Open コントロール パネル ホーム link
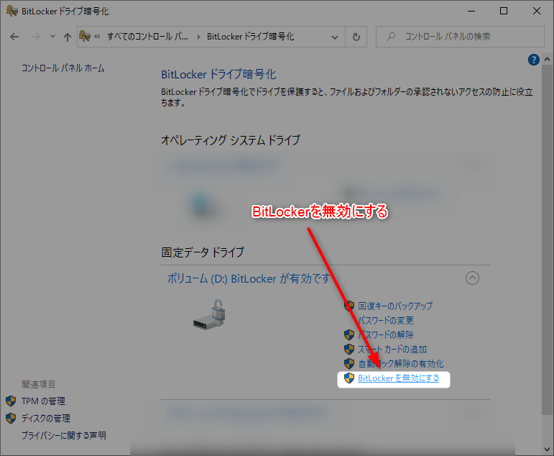Screen dimensions: 554x456 tap(63, 68)
